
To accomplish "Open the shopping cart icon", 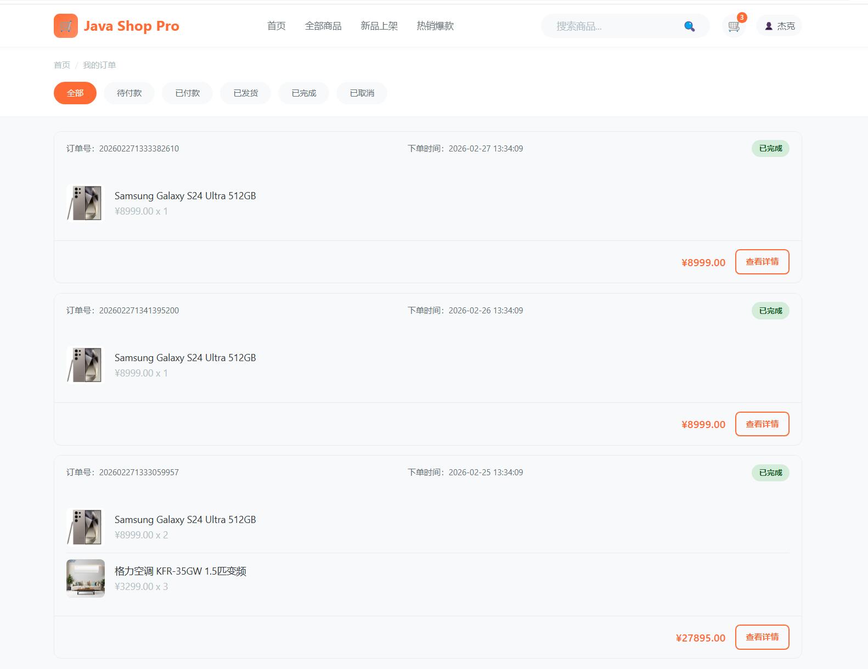I will tap(734, 26).
